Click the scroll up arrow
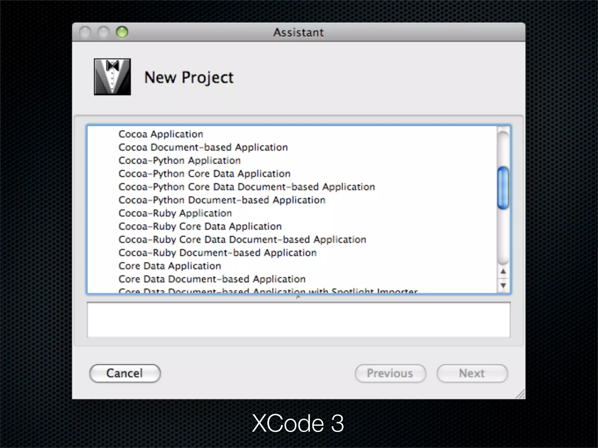 coord(503,272)
